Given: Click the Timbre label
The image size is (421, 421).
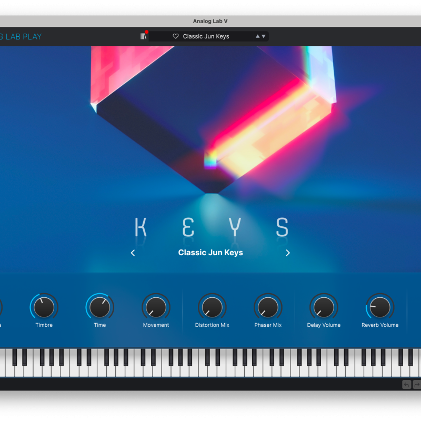Looking at the screenshot, I should pos(44,325).
